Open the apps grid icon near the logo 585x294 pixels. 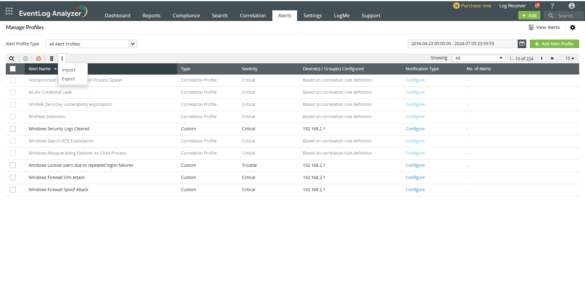click(x=9, y=11)
